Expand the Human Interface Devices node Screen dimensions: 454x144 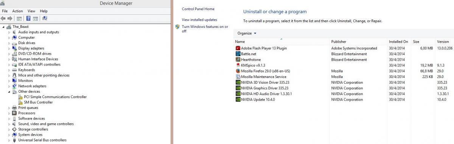[x=9, y=59]
